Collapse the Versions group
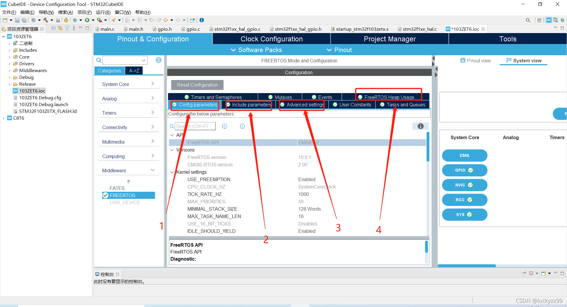 (x=172, y=150)
